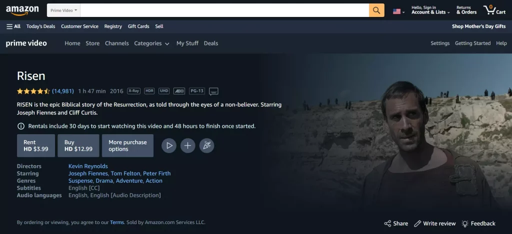Open the Prime Video Deals tab
The height and width of the screenshot is (234, 512).
point(211,43)
